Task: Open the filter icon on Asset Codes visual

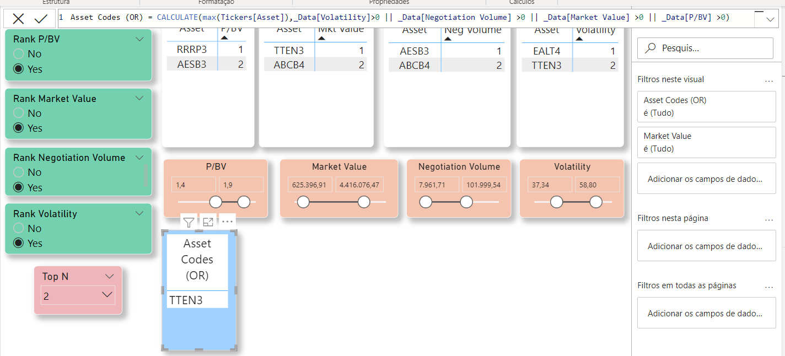Action: tap(189, 222)
